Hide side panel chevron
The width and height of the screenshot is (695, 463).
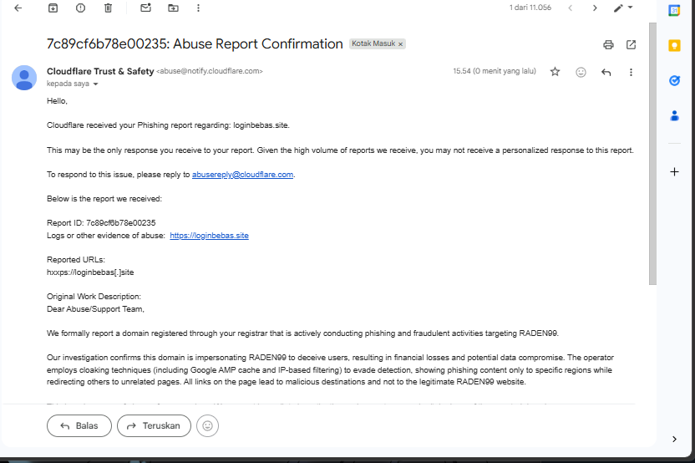[674, 439]
